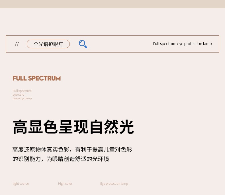Click the eye care line of small caption

tap(19, 95)
